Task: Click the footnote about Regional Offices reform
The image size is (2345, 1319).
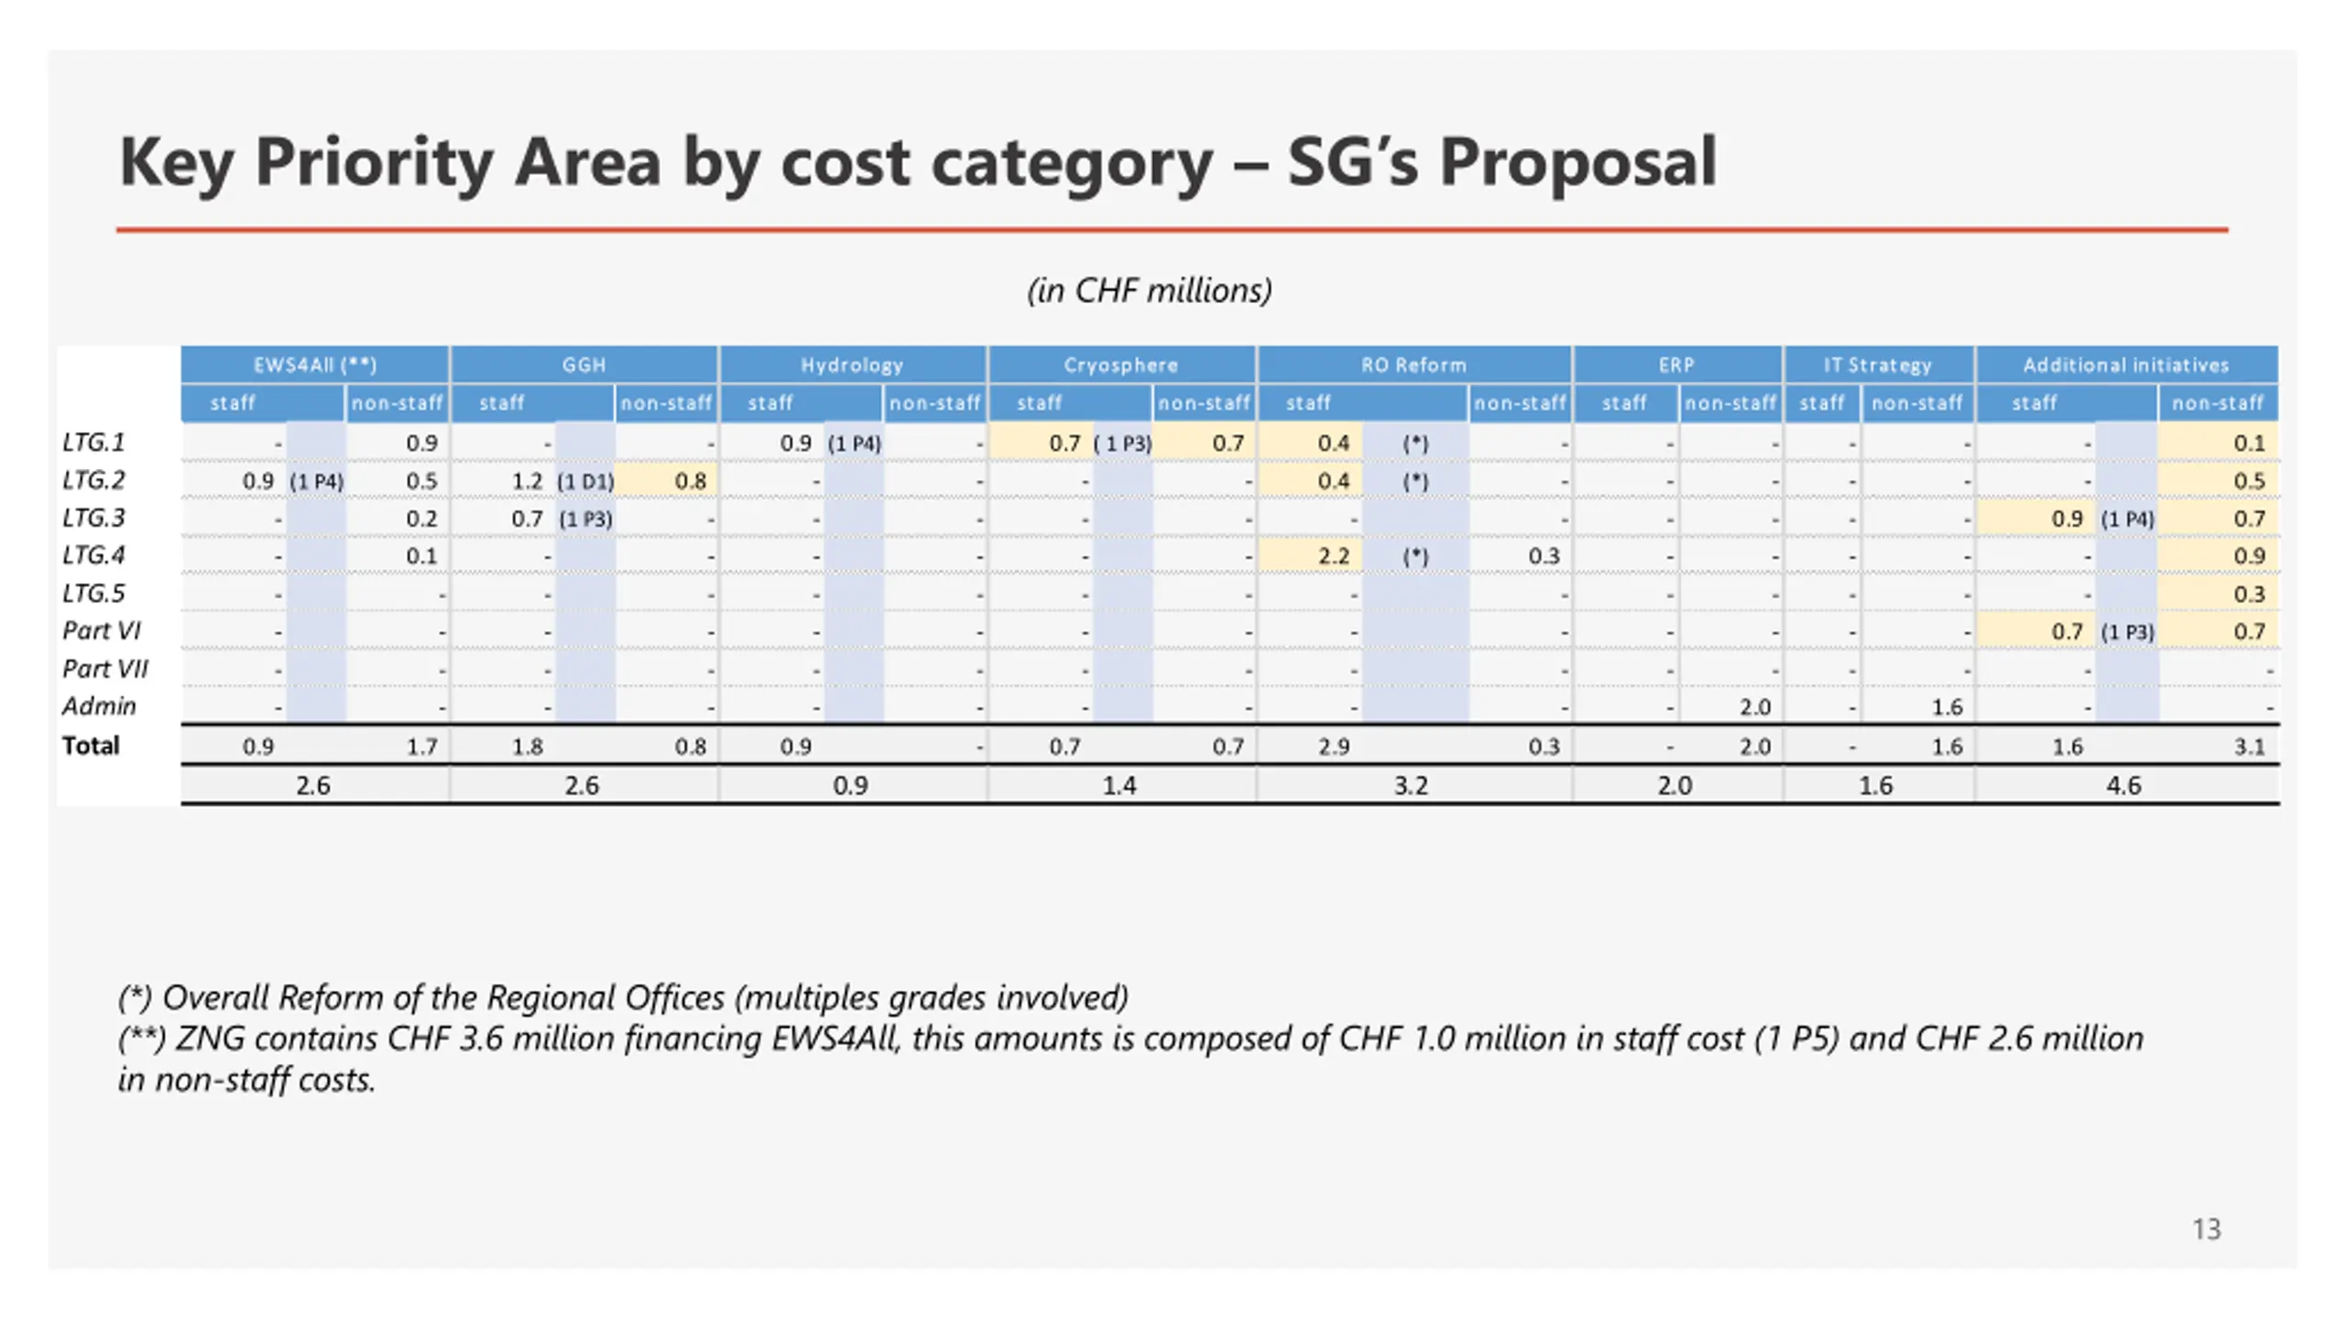Action: point(623,997)
